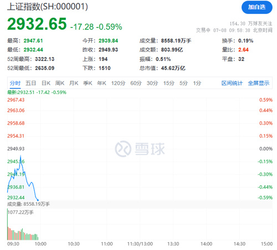Screen dimensions: 277x250
Task: Switch to the 30分 interval tab
Action: pyautogui.click(x=152, y=83)
